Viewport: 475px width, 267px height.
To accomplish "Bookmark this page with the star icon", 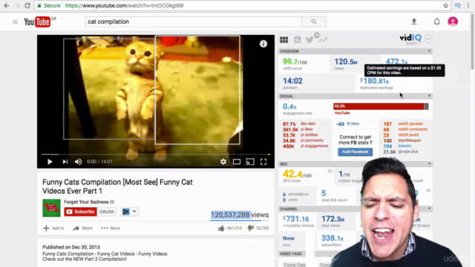I will tap(445, 5).
